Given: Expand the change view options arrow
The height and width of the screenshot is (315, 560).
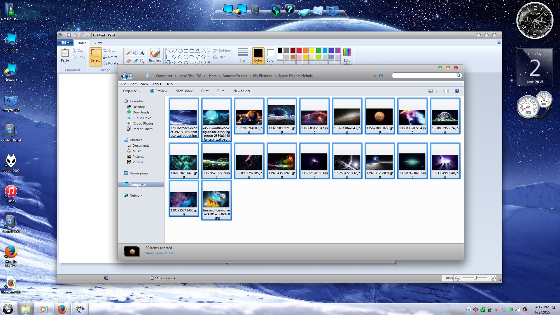Looking at the screenshot, I should (436, 91).
